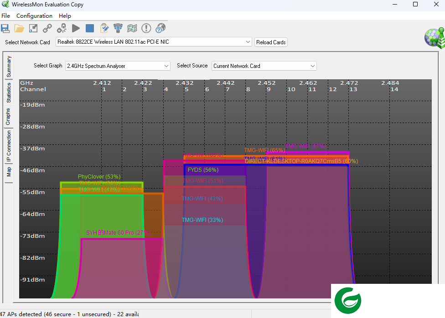This screenshot has width=445, height=318.
Task: Start logging with the play icon
Action: pyautogui.click(x=76, y=28)
